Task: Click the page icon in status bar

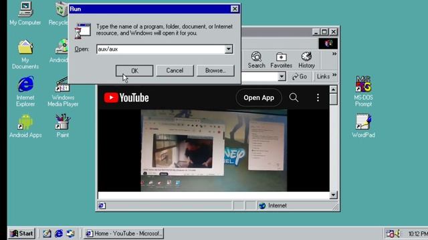Action: pyautogui.click(x=102, y=206)
